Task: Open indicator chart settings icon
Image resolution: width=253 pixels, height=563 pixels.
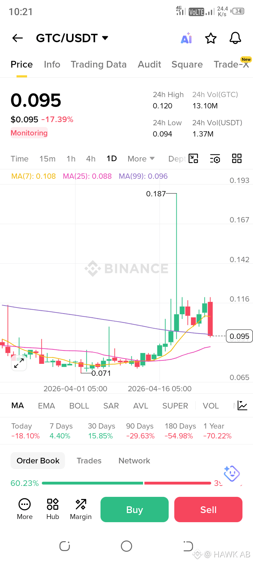Action: point(242,406)
